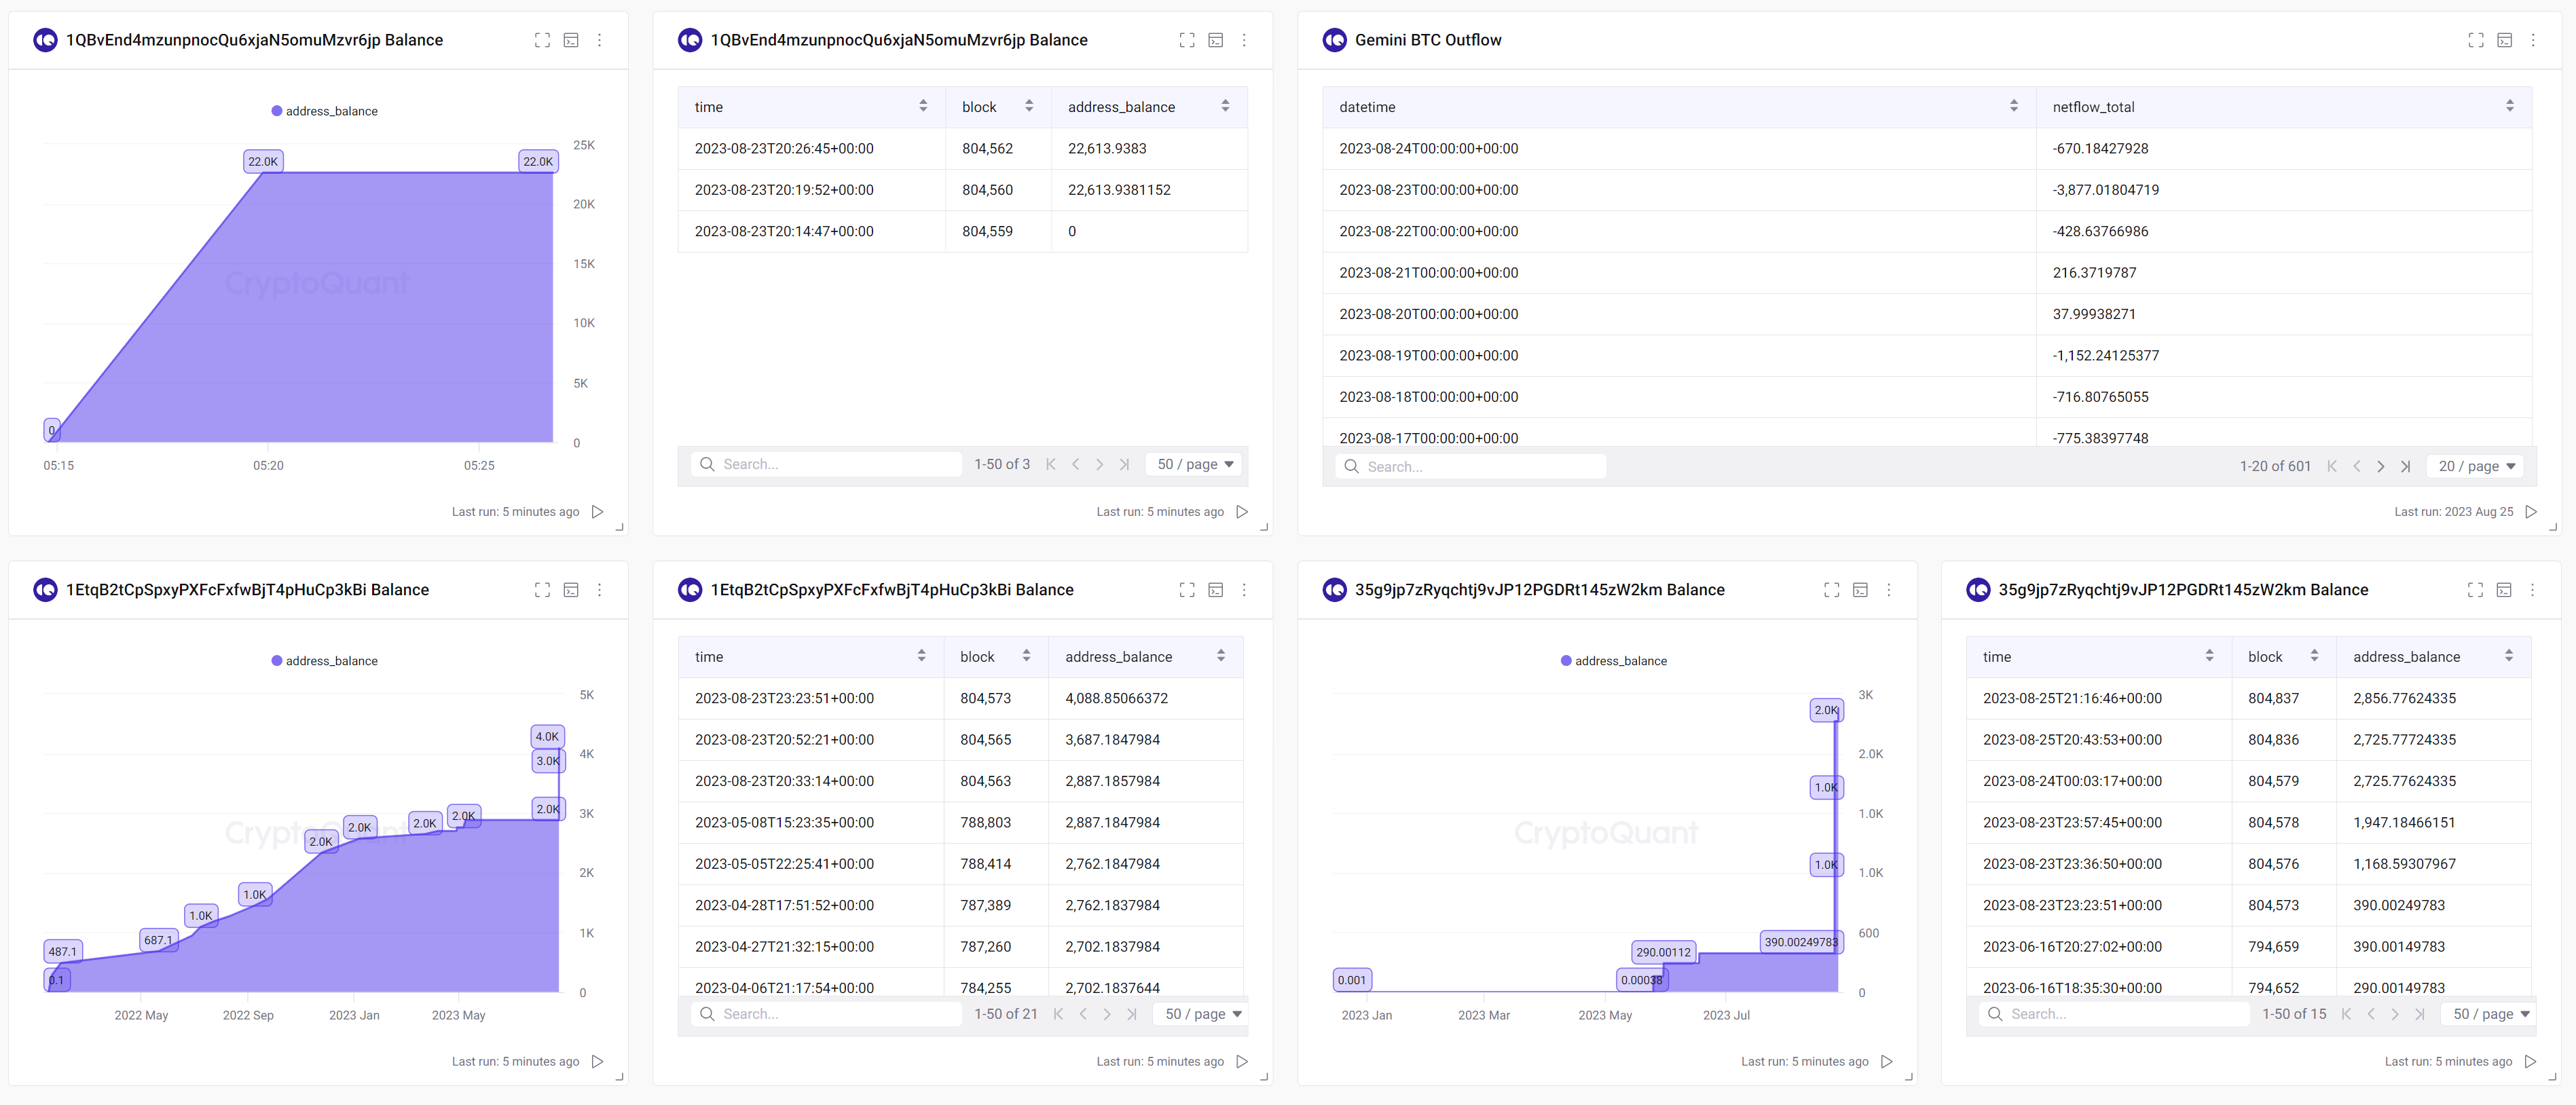This screenshot has width=2576, height=1105.
Task: Toggle address_balance legend in 35g9jp7z chart
Action: click(x=1614, y=661)
